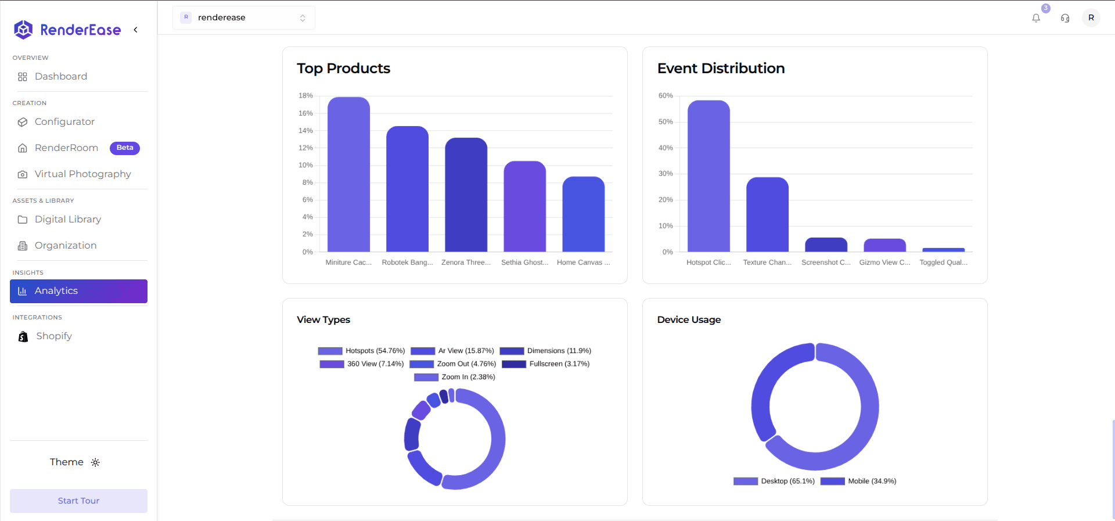Click the Configurator cube icon

pyautogui.click(x=23, y=122)
